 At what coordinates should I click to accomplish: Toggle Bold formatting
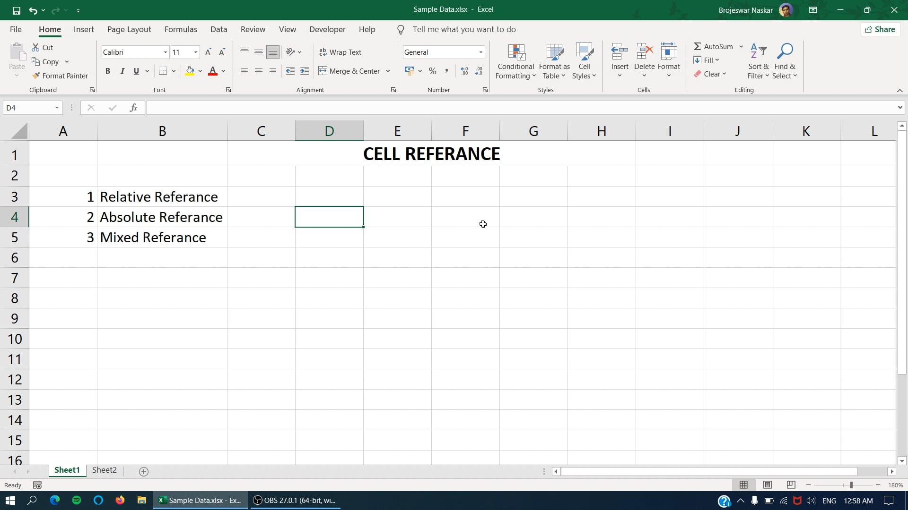108,71
